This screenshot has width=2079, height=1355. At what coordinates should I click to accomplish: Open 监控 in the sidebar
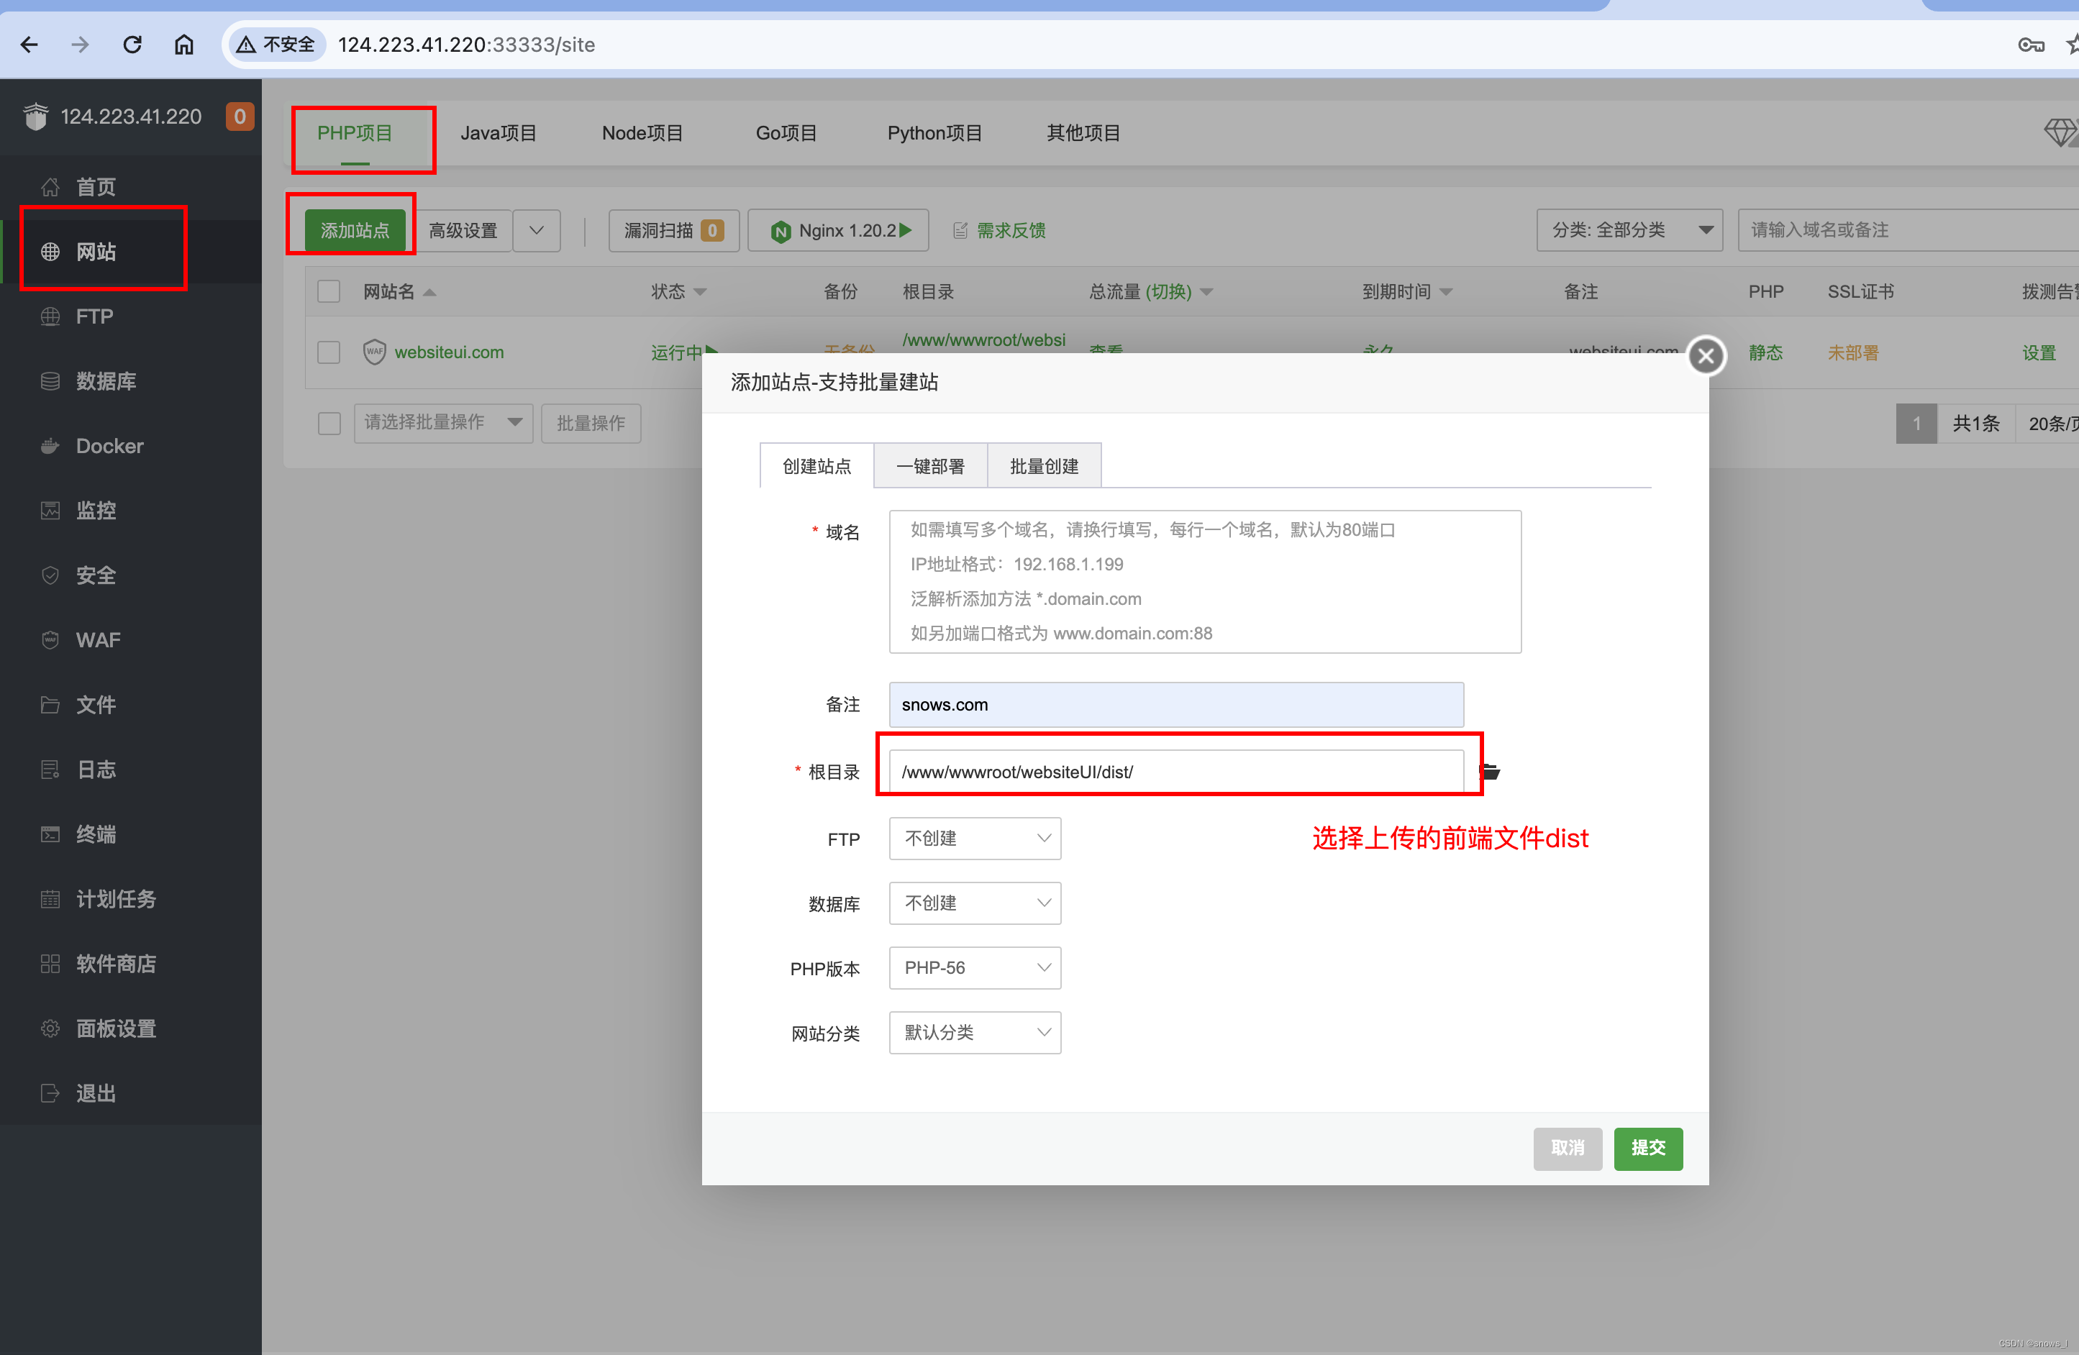(96, 510)
